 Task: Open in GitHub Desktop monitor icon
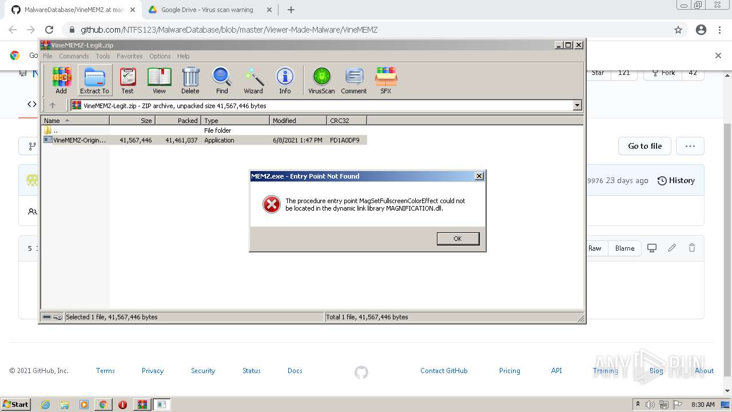(x=652, y=248)
